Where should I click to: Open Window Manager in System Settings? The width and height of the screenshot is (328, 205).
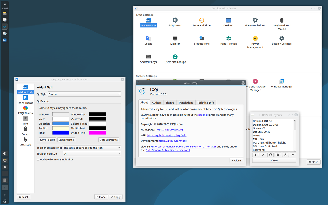click(x=282, y=84)
